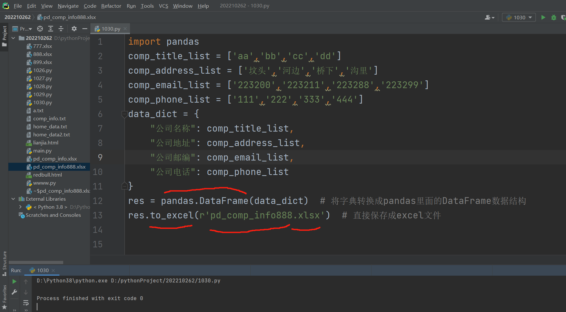Close the 1030 Run tab
Viewport: 566px width, 312px height.
(x=53, y=271)
